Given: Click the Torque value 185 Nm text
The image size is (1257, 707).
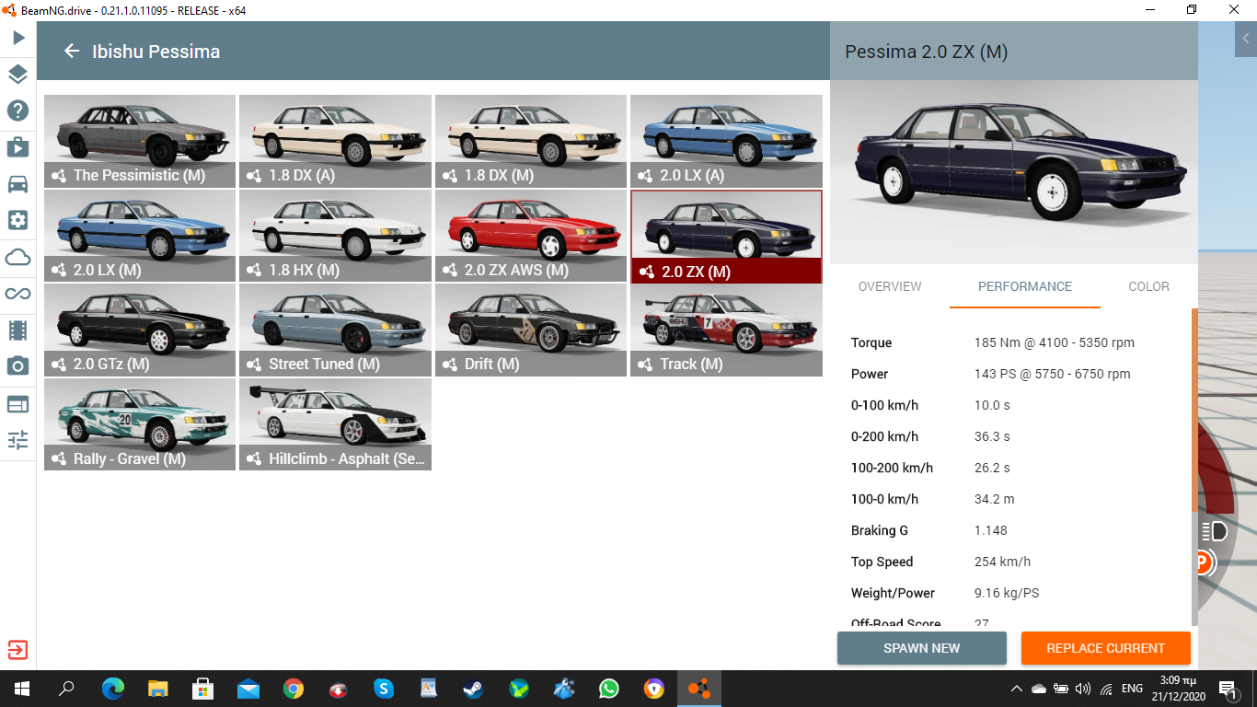Looking at the screenshot, I should click(x=1055, y=342).
